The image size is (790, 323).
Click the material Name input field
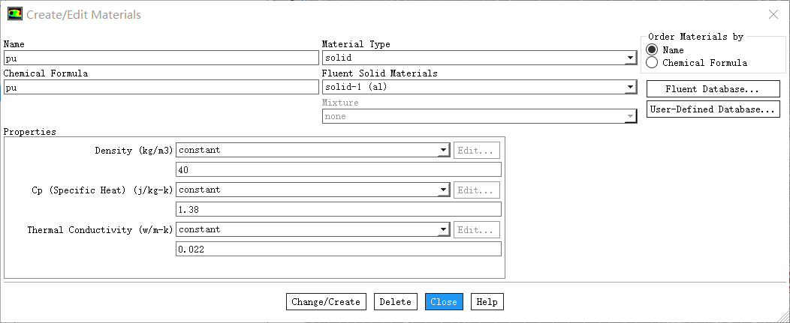click(161, 58)
